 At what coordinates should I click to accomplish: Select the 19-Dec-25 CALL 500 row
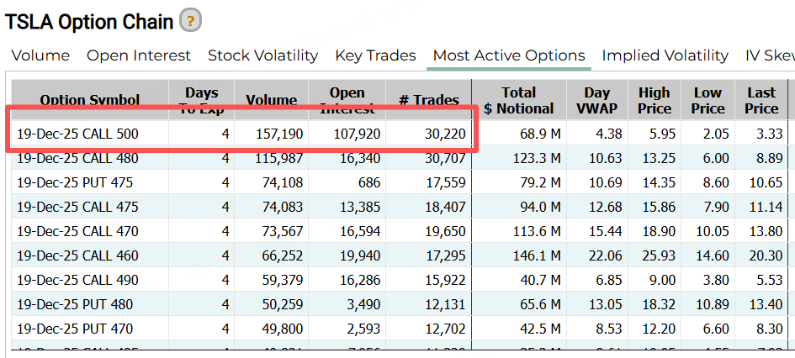[77, 134]
